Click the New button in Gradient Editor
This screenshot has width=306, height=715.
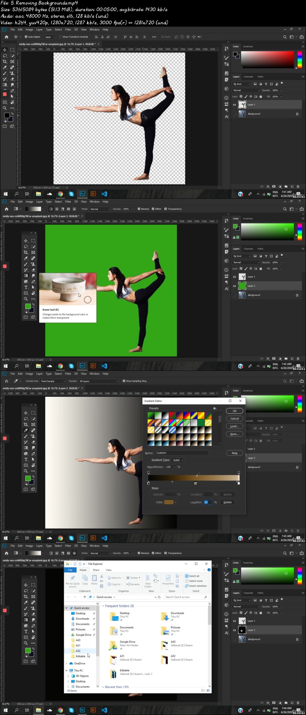point(235,453)
